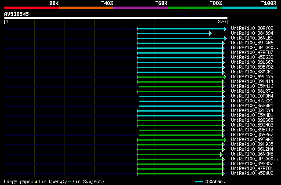Image resolution: width=281 pixels, height=185 pixels.
Task: Click the cyan ~100% identity legend segment
Action: (x=249, y=8)
